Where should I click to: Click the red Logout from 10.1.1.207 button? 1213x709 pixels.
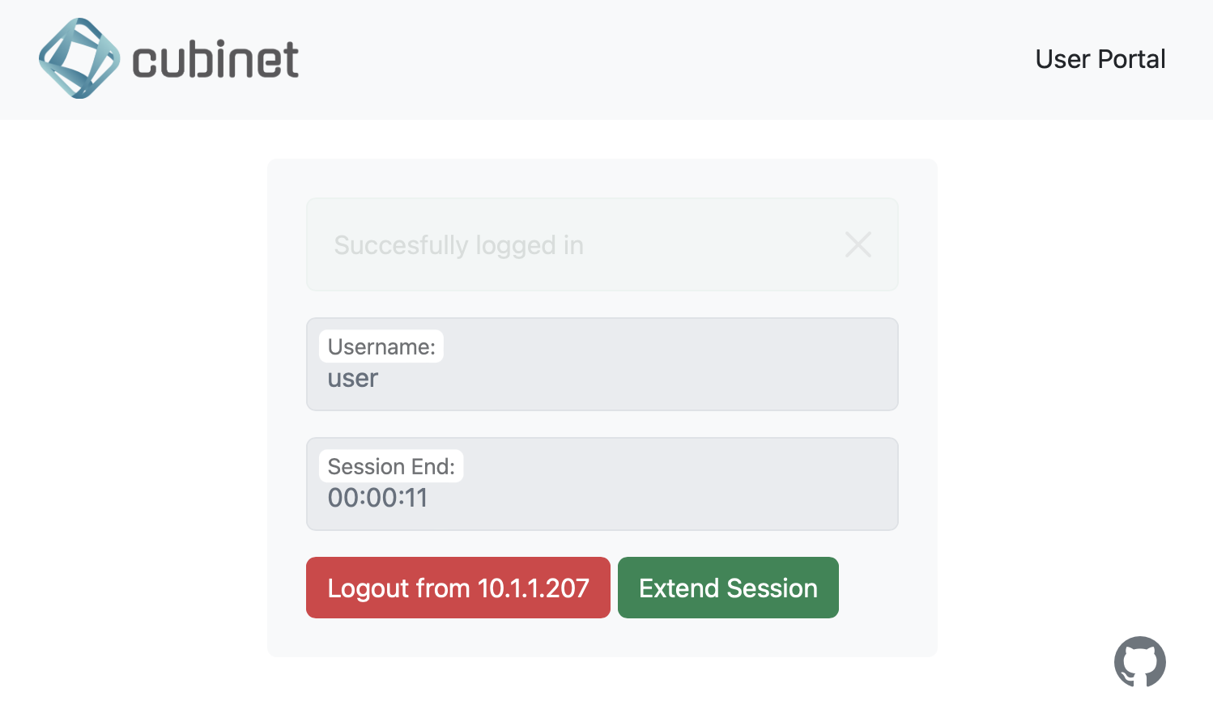point(458,588)
